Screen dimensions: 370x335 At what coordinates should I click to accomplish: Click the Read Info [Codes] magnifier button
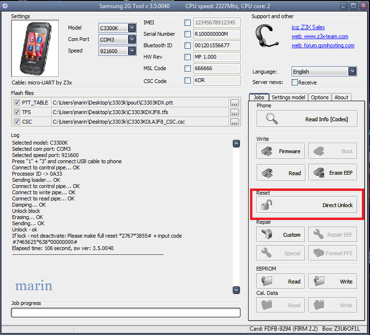point(306,119)
